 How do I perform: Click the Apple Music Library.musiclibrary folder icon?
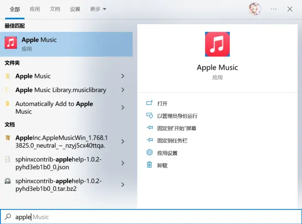[7, 90]
